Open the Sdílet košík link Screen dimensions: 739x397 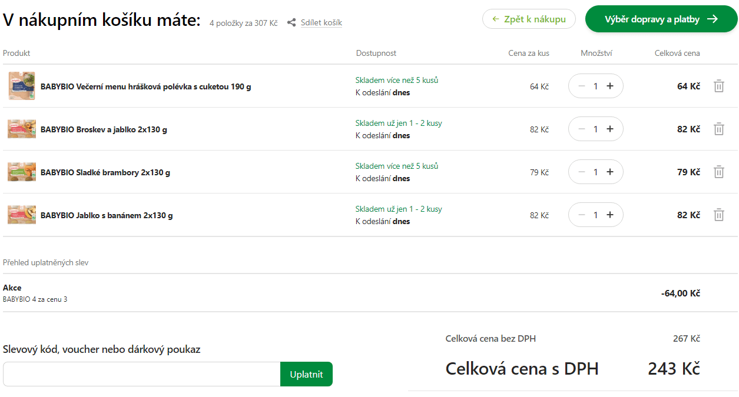pos(322,23)
